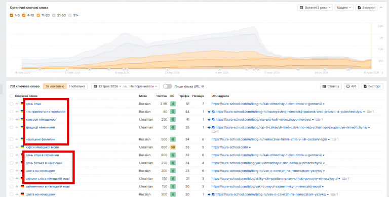
Task: Click KC badge '4' for 'день отца'
Action: (x=173, y=104)
